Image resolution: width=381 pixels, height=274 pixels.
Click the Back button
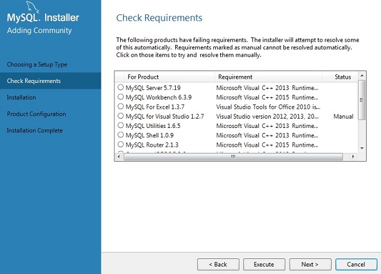[218, 264]
